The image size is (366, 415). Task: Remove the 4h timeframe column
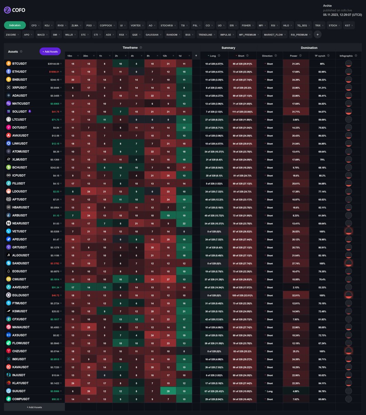click(x=142, y=56)
